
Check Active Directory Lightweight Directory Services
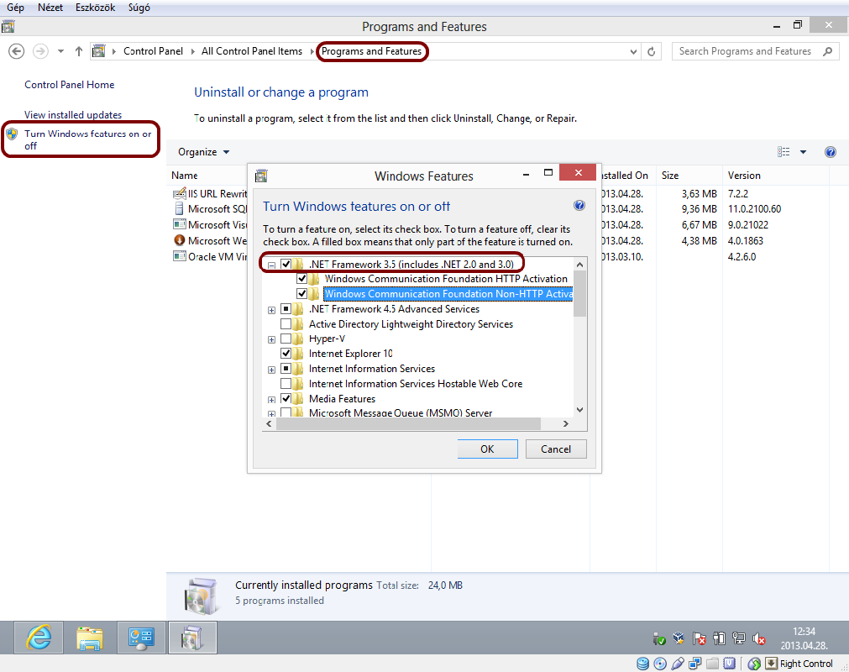[x=286, y=323]
